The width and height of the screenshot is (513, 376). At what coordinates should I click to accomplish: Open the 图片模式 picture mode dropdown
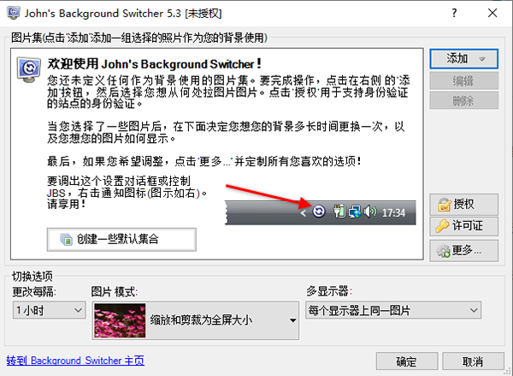[195, 320]
